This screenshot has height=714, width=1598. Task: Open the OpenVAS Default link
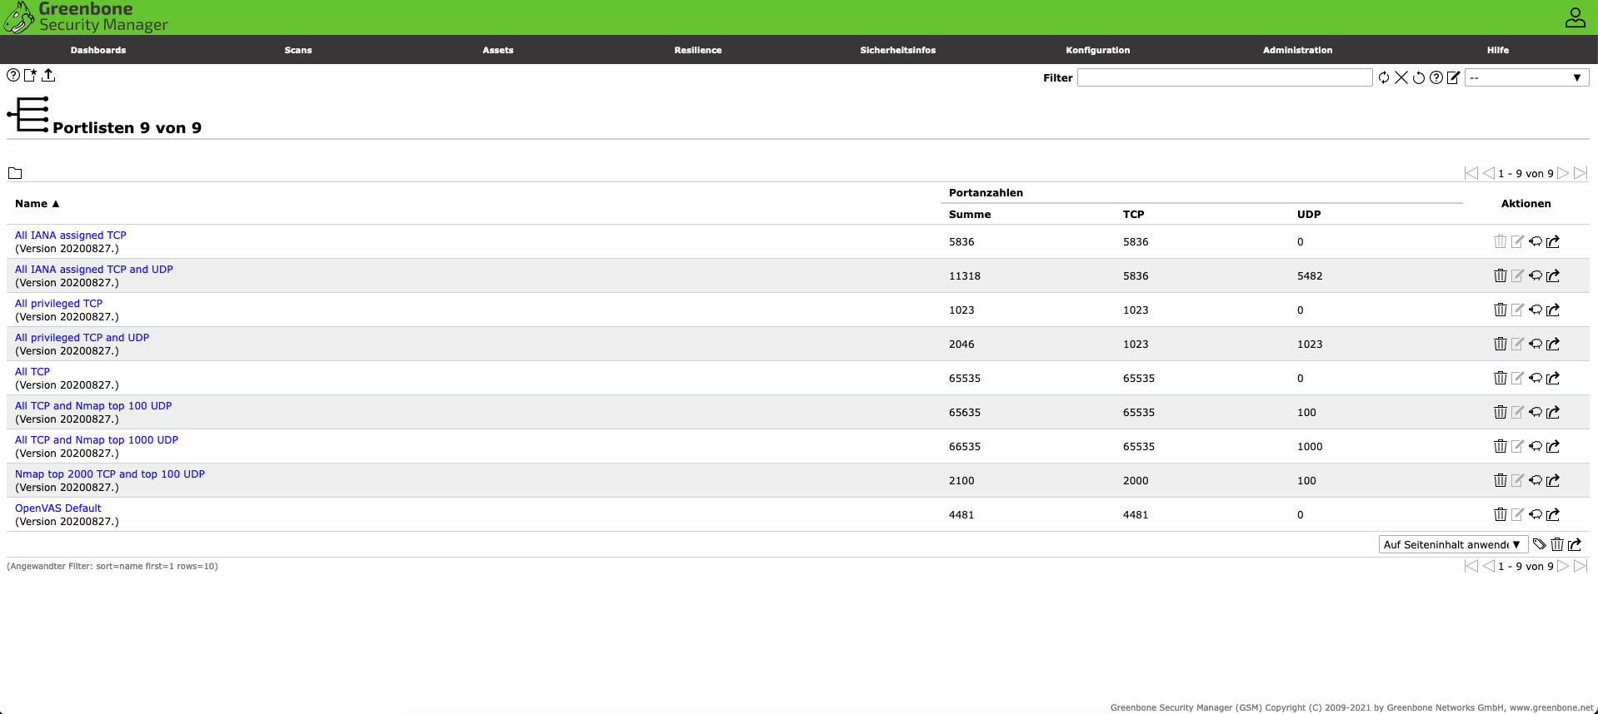click(58, 508)
